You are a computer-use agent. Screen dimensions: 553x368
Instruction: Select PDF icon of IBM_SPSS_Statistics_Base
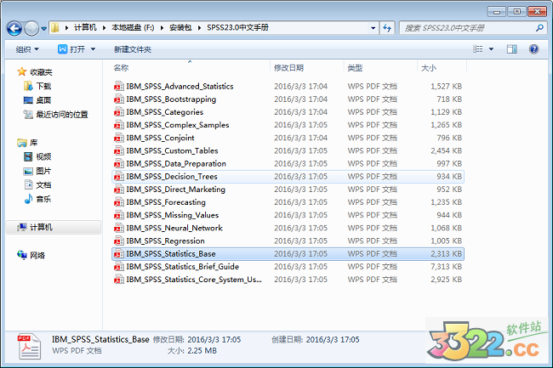[x=119, y=253]
